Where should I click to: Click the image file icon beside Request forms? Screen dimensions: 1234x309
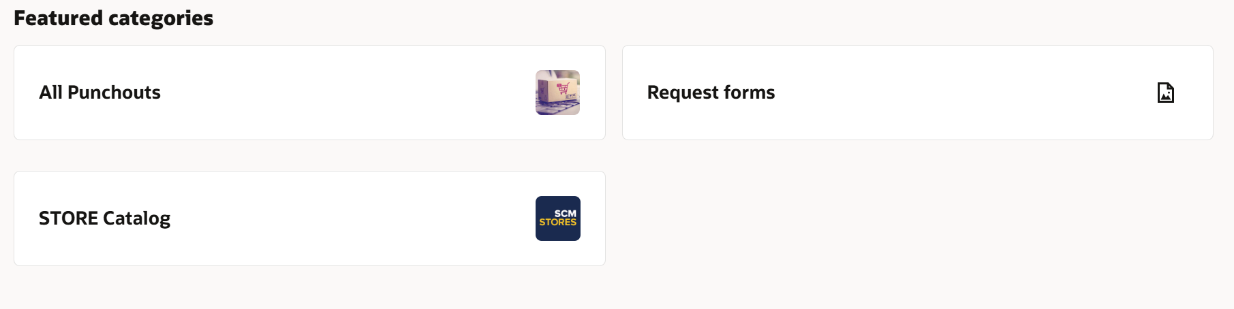(1165, 93)
